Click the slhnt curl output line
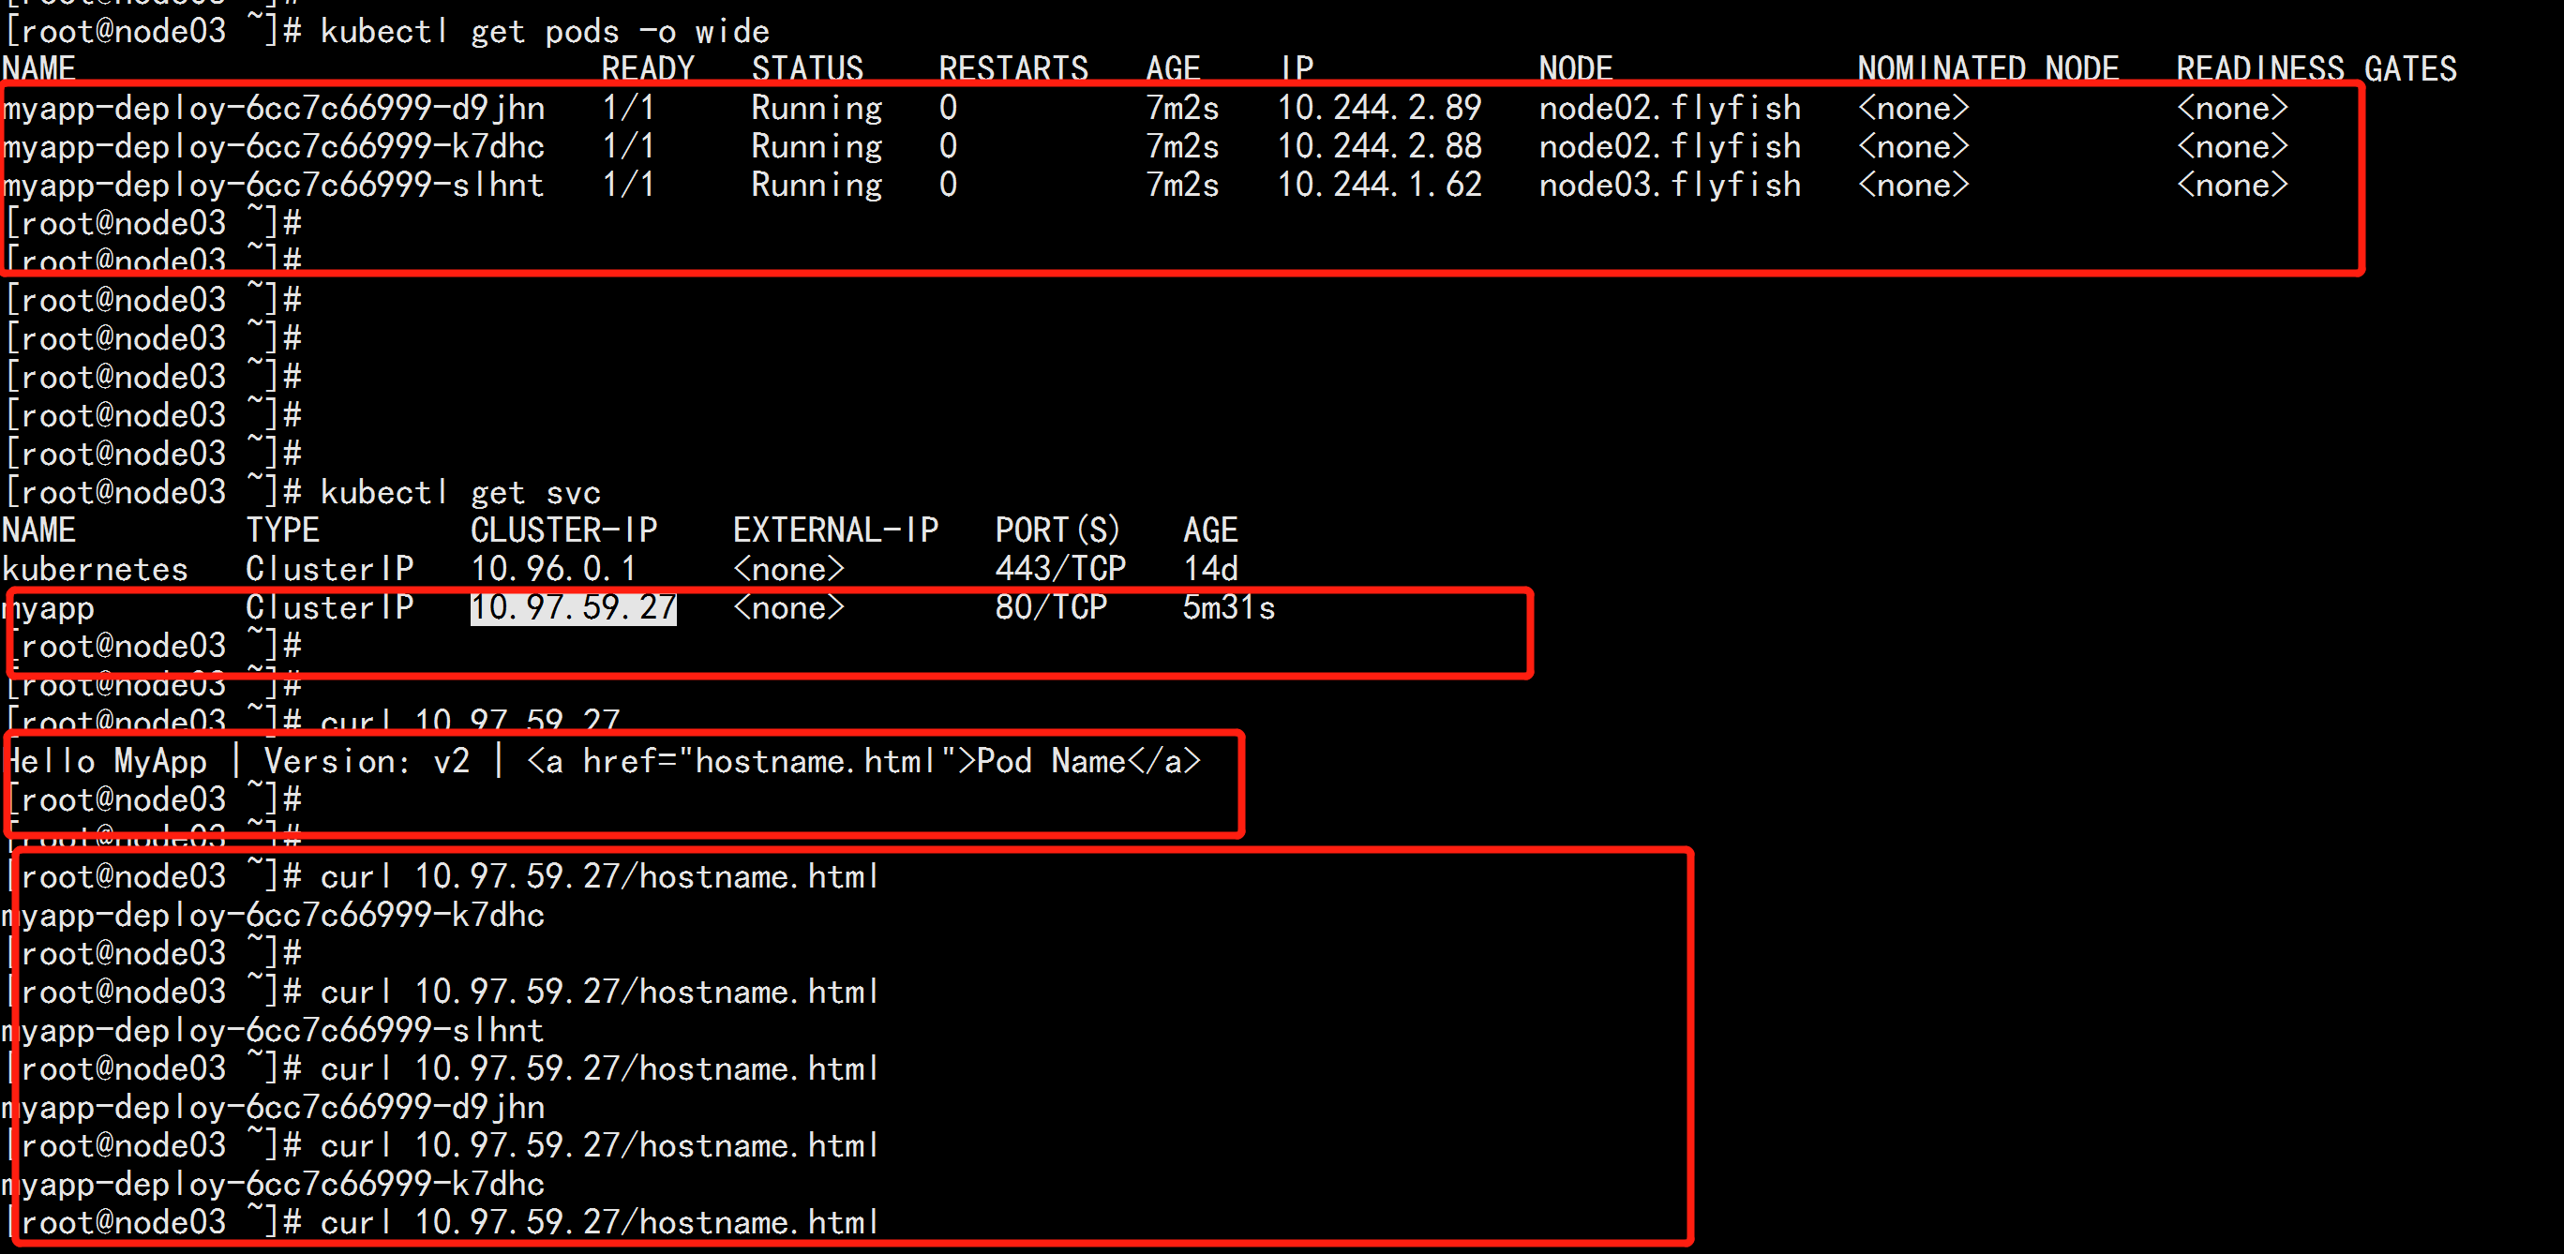The width and height of the screenshot is (2564, 1254). click(274, 1032)
